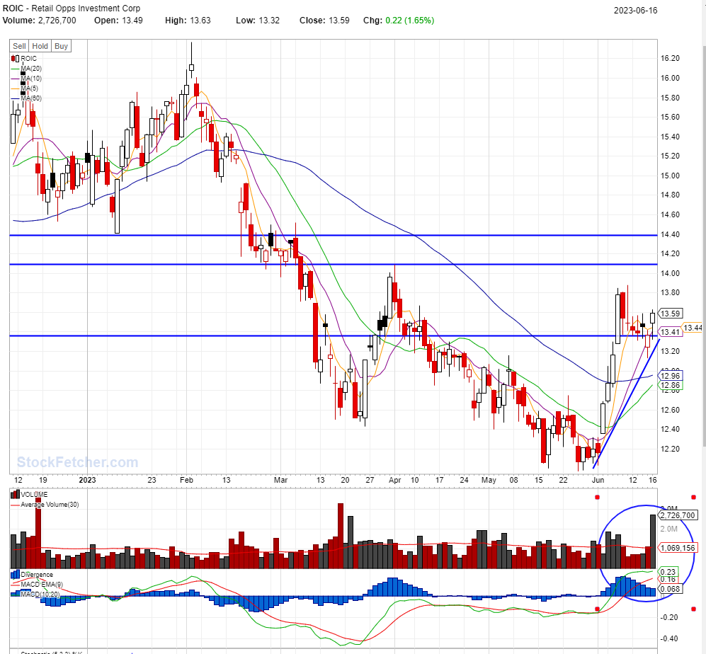Viewport: 706px width, 654px height.
Task: Click the Low: 13.32 value in header
Action: click(x=258, y=21)
